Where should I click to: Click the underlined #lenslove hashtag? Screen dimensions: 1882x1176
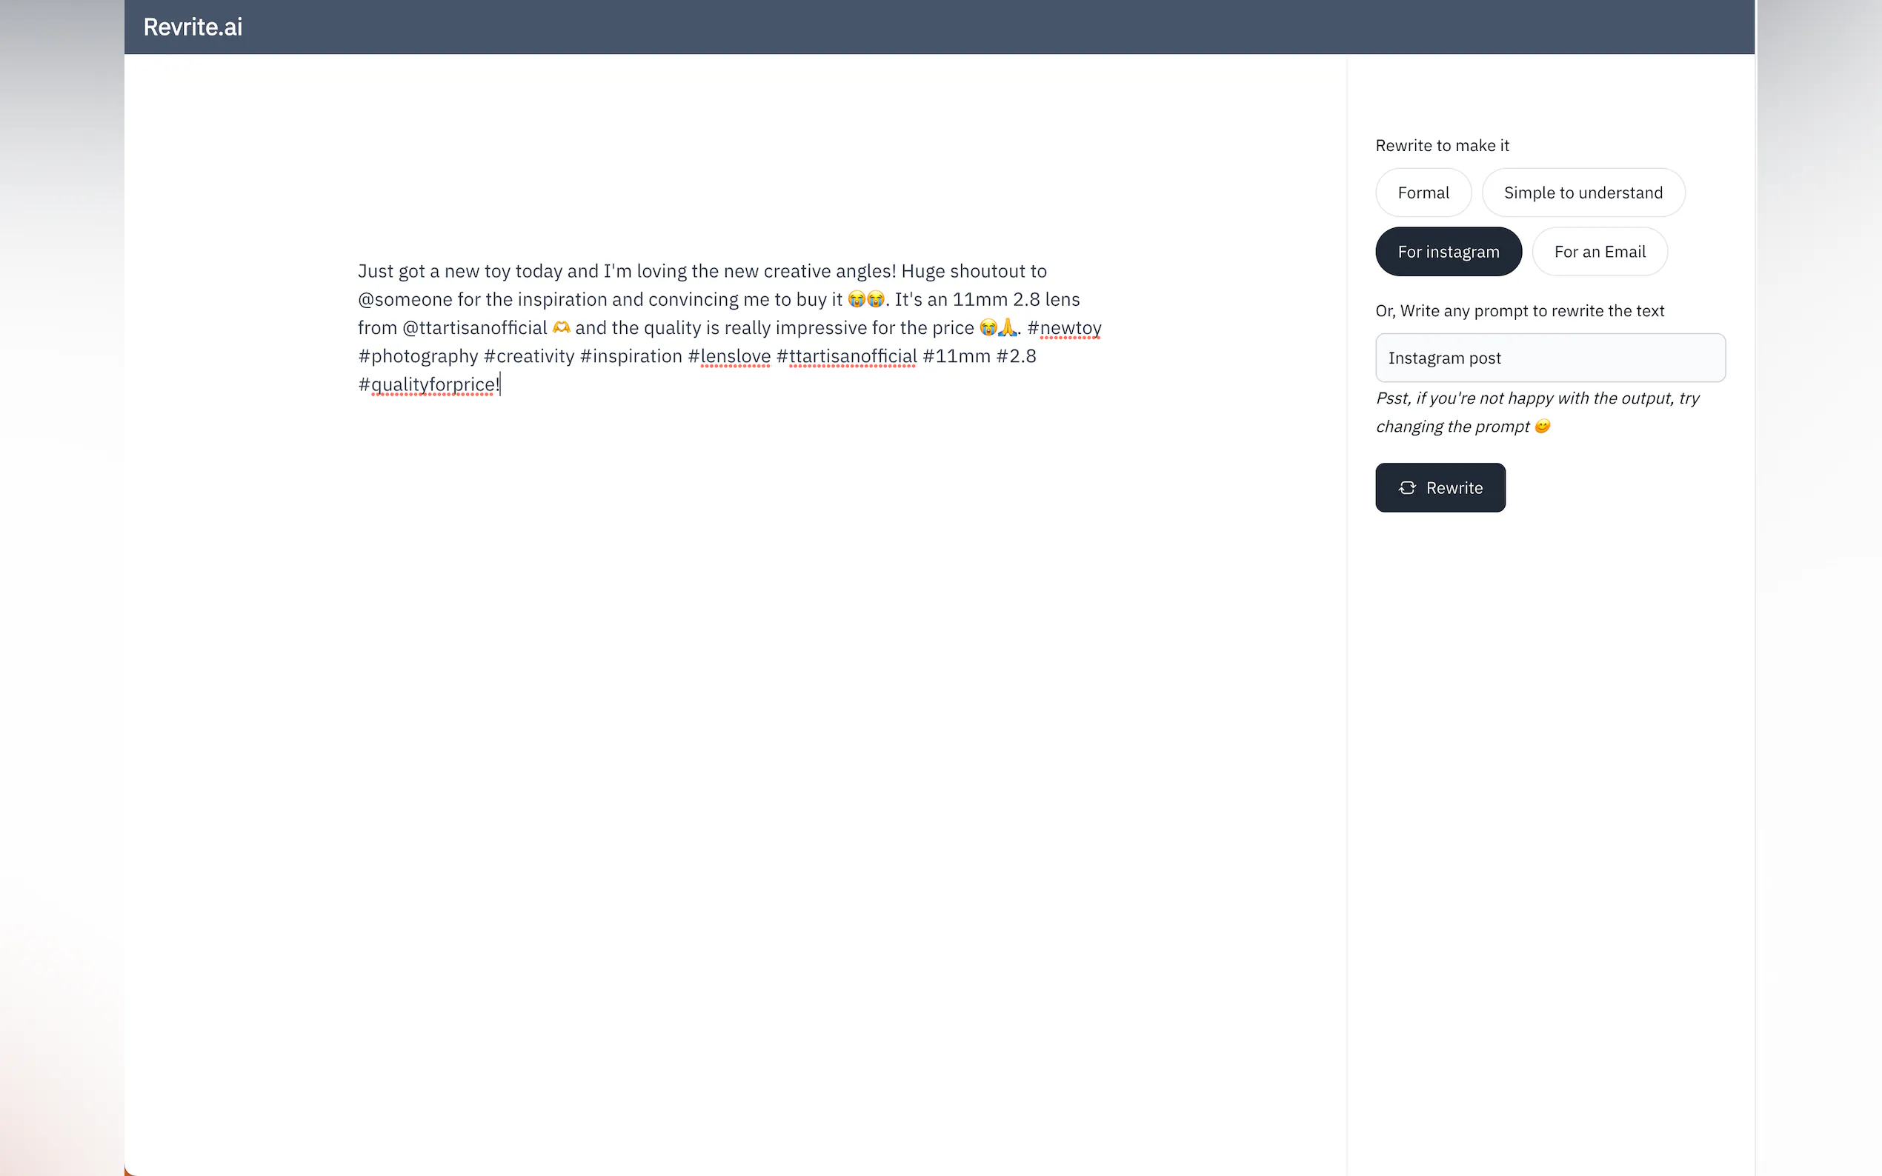coord(729,356)
